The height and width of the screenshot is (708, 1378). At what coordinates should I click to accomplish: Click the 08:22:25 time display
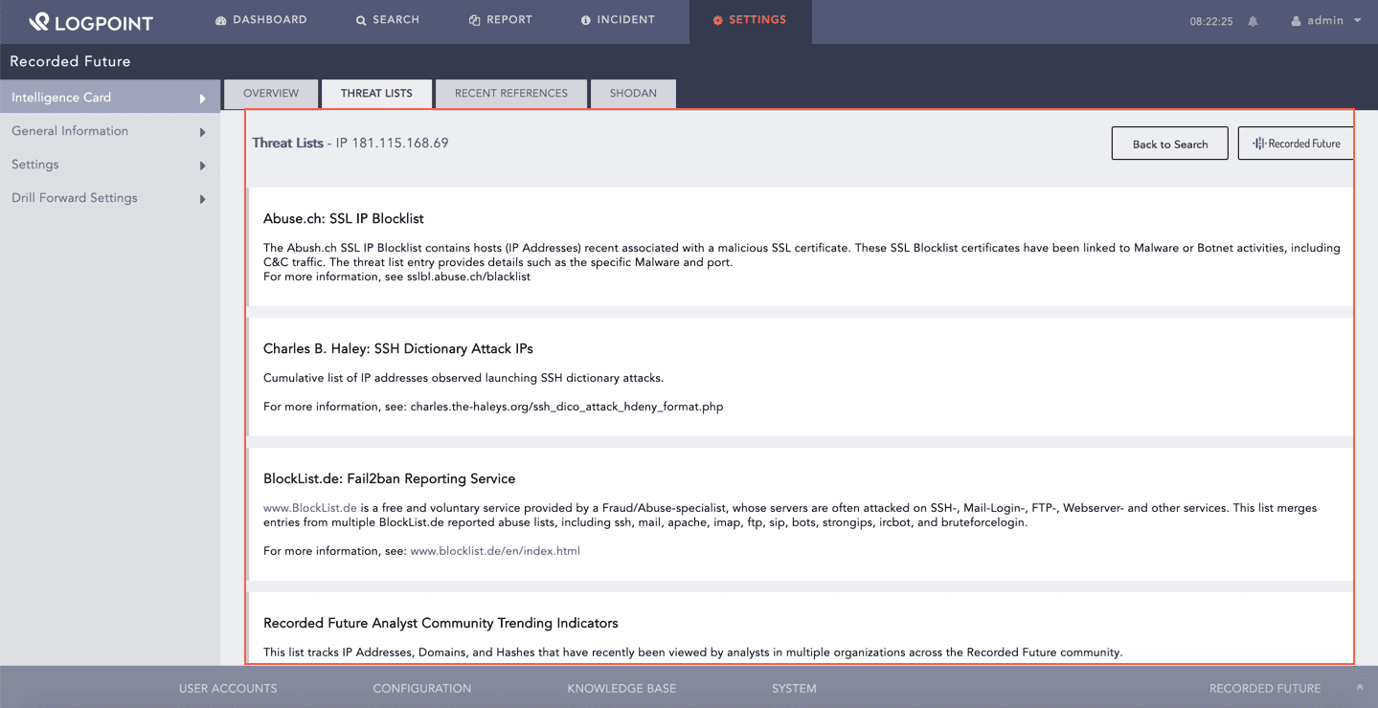[1212, 19]
